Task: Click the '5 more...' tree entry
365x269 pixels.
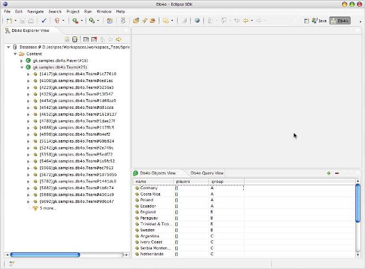Action: point(47,208)
